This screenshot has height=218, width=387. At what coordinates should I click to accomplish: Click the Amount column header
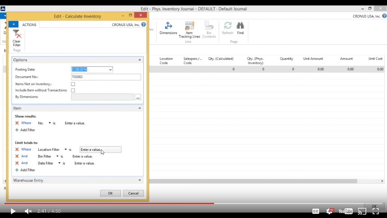click(x=346, y=59)
